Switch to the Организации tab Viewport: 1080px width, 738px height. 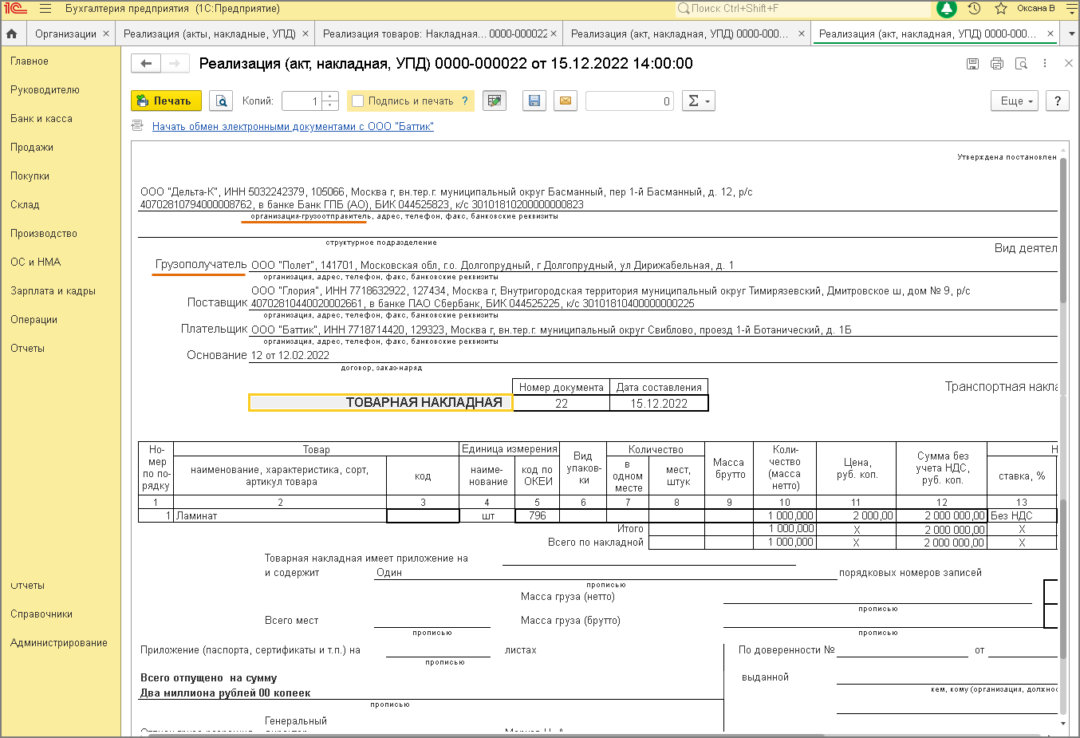65,34
